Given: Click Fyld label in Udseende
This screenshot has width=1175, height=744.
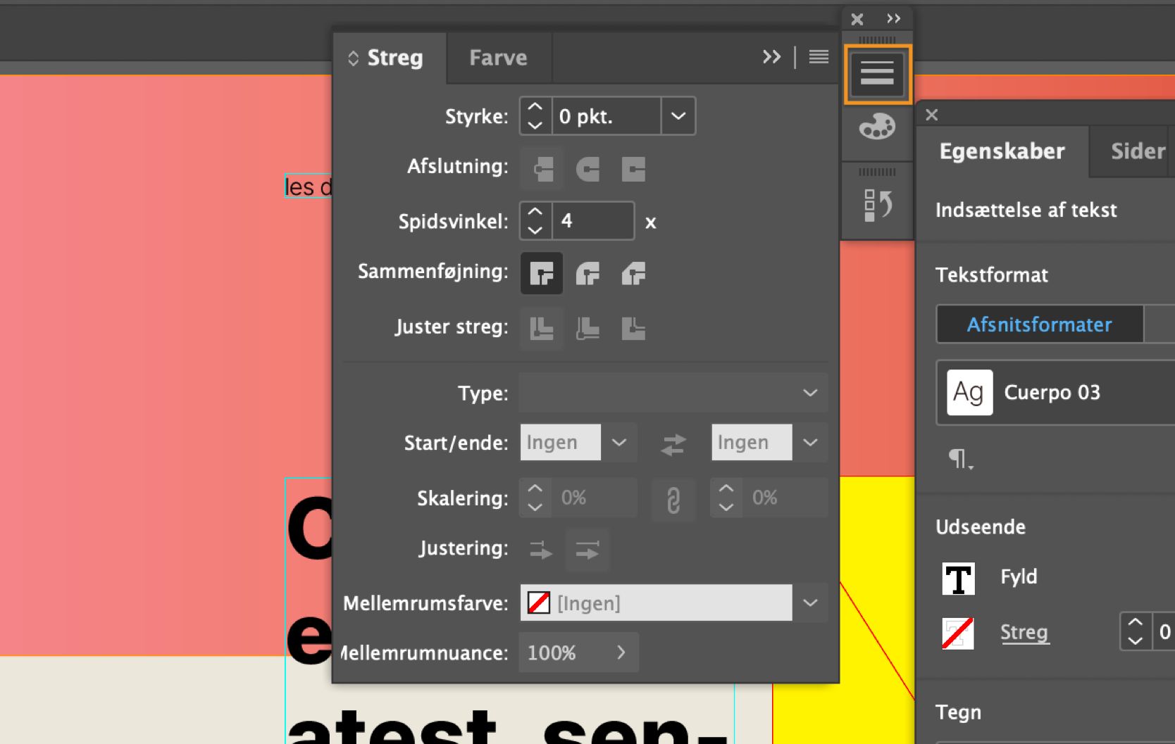Looking at the screenshot, I should click(x=1019, y=577).
